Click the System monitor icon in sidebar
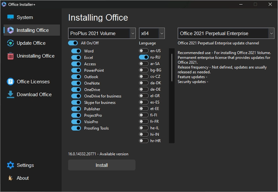This screenshot has width=278, height=192. [10, 17]
